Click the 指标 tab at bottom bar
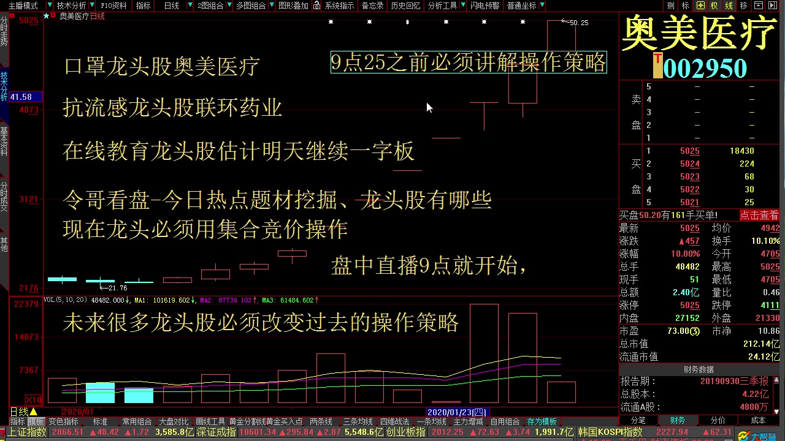Viewport: 785px width, 441px height. click(x=17, y=421)
